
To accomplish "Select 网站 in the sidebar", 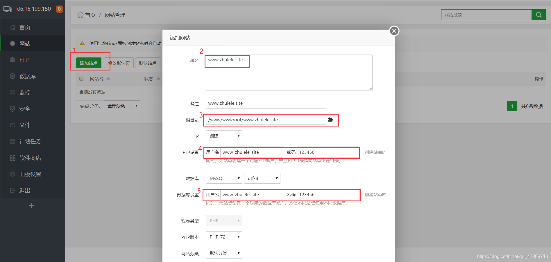I will [x=33, y=44].
